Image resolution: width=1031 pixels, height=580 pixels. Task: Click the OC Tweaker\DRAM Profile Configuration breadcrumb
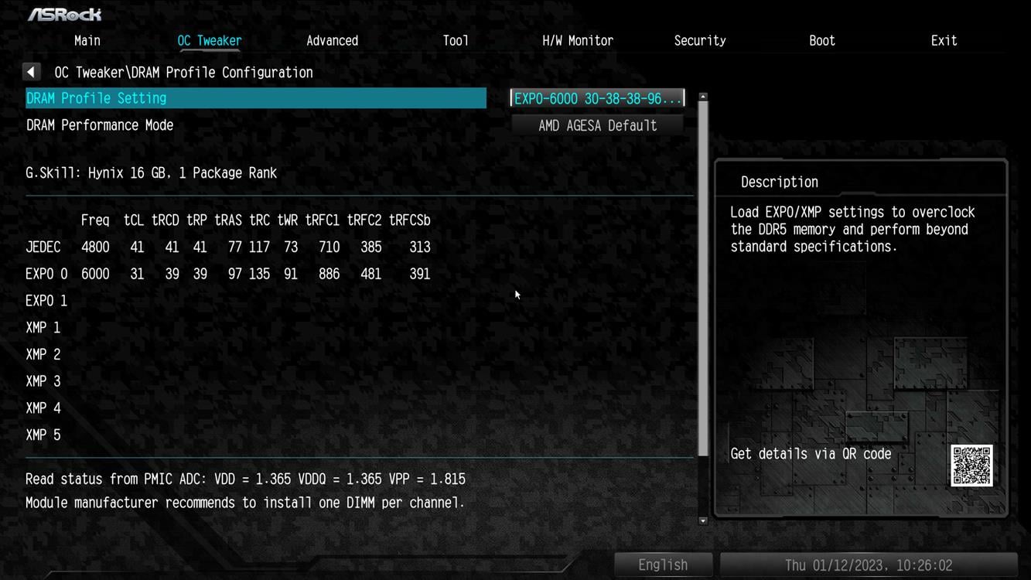[x=183, y=73]
